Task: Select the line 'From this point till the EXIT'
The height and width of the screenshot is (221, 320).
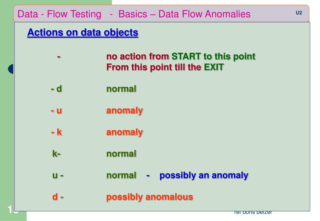Action: click(165, 67)
